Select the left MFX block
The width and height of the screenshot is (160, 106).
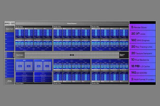click(24, 65)
